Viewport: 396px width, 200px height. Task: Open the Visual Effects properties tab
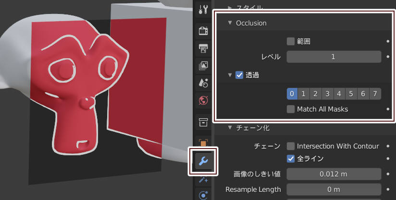coord(203,179)
